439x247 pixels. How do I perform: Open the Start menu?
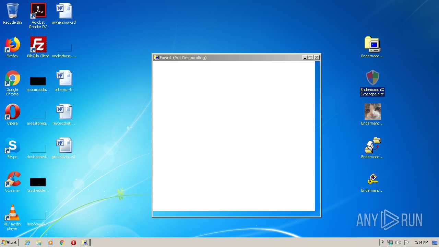(x=9, y=243)
